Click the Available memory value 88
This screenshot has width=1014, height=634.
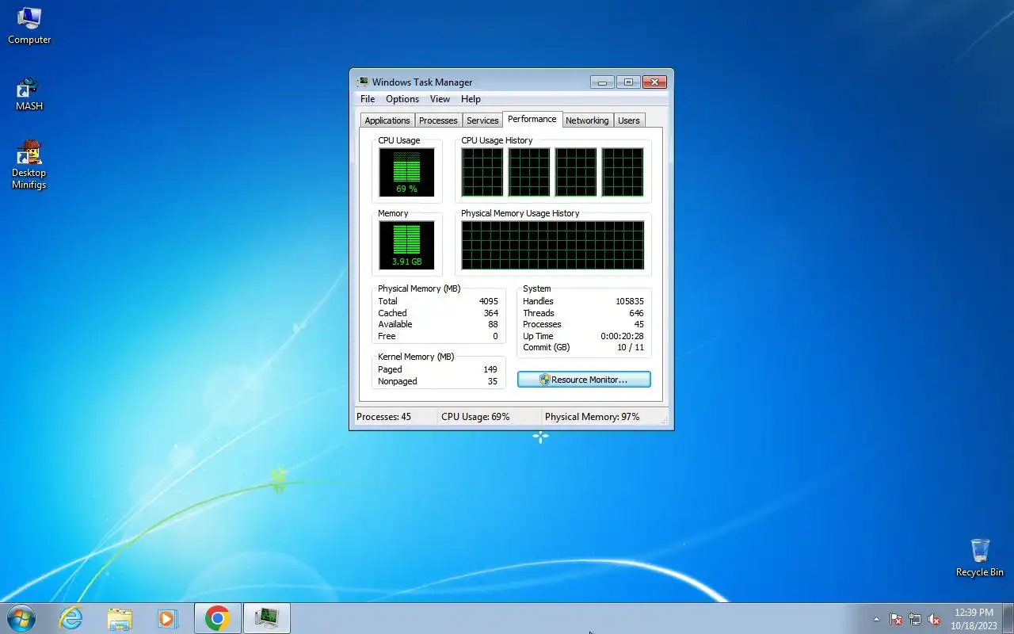pyautogui.click(x=494, y=324)
